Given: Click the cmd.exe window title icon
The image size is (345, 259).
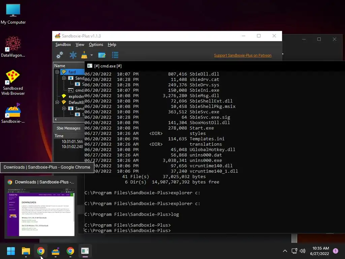Looking at the screenshot, I should 90,66.
